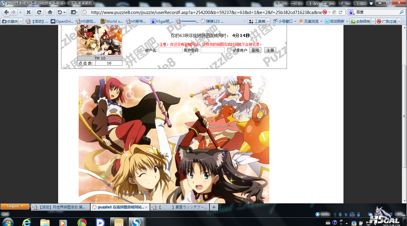Open the H5游戏... bookmark

coord(86,21)
